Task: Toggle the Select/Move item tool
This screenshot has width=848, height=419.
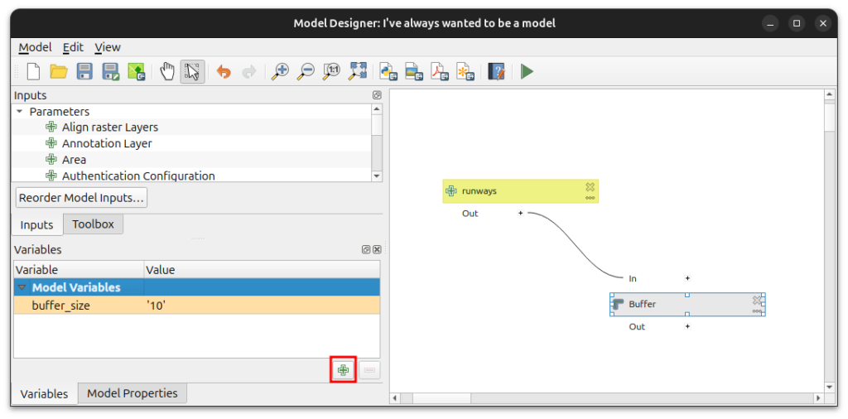Action: click(192, 72)
